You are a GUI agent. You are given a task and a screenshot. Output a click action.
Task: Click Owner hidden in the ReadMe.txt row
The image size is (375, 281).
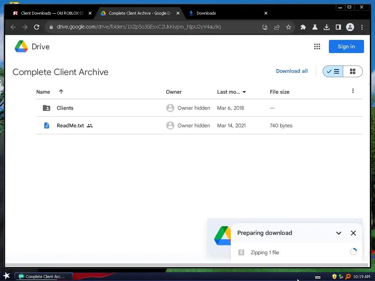[x=194, y=125]
